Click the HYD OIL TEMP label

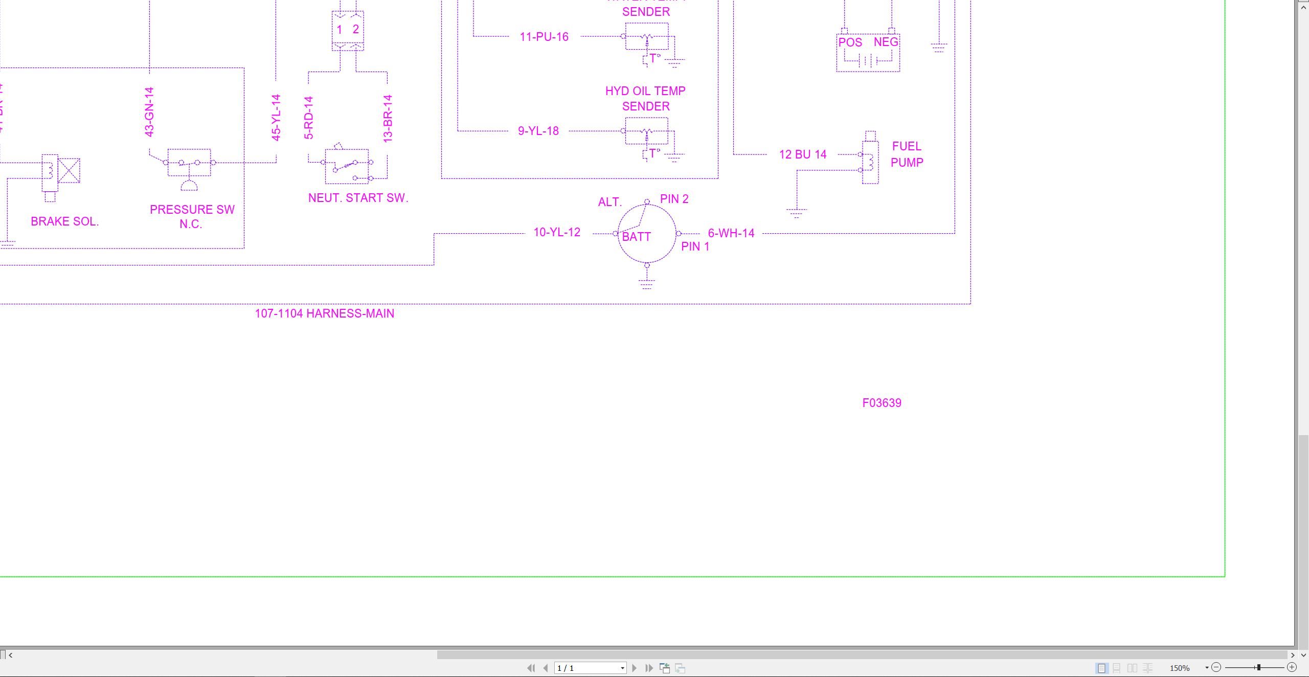[645, 91]
